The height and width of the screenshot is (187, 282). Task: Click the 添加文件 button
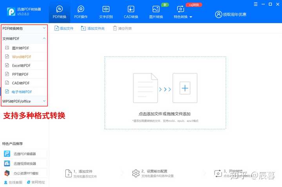pos(64,28)
